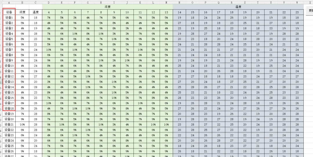Screen dimensions: 313x157
Task: Select column W header
Action: click(x=297, y=2)
